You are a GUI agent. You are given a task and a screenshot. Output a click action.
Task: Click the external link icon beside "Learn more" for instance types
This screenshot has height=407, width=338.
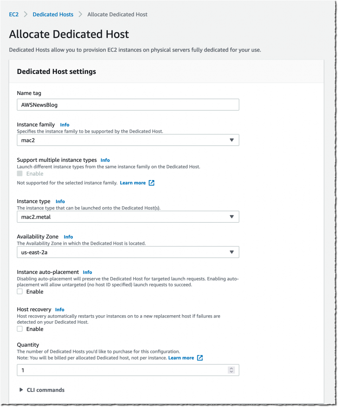[152, 183]
